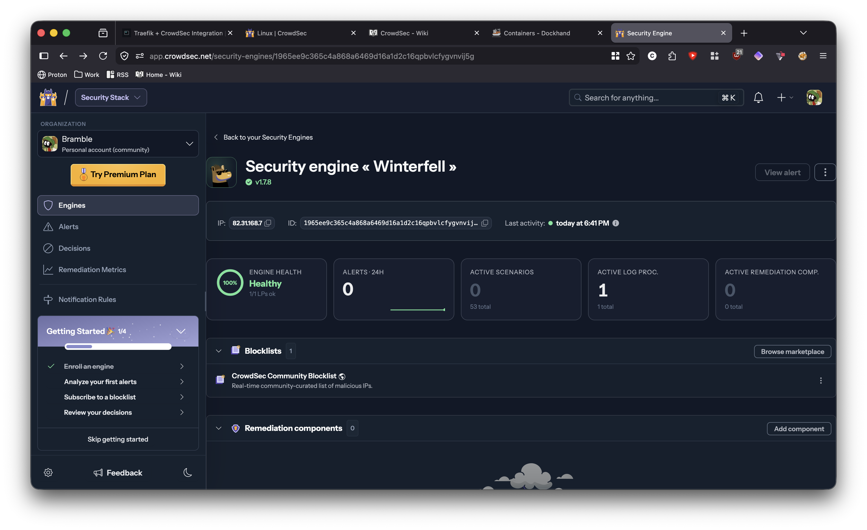Click Add component
The height and width of the screenshot is (530, 867).
point(799,429)
